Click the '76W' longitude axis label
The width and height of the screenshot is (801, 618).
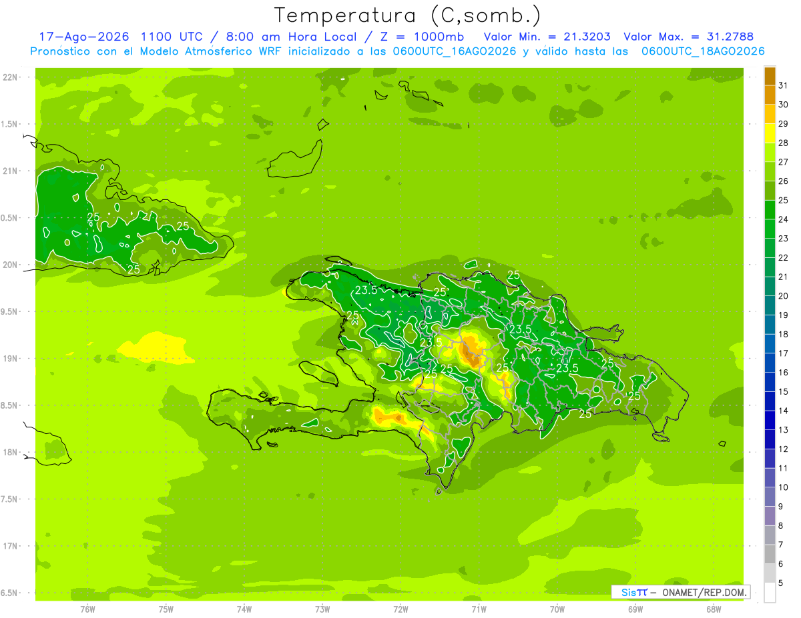[x=87, y=609]
